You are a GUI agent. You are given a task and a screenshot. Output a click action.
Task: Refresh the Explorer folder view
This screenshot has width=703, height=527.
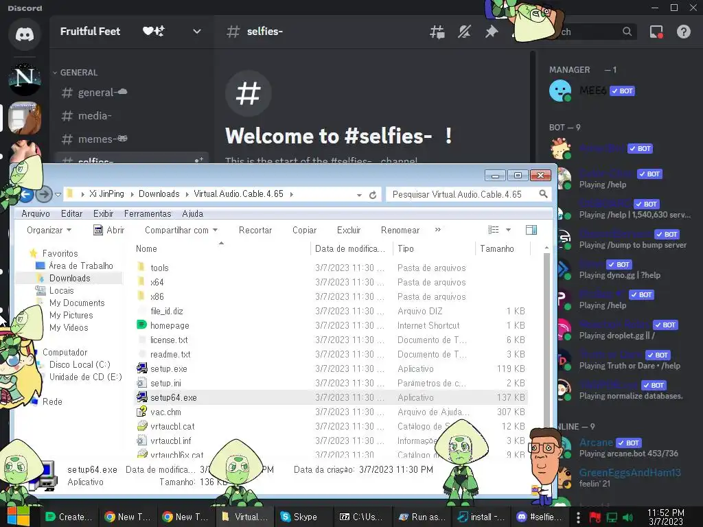[x=373, y=195]
